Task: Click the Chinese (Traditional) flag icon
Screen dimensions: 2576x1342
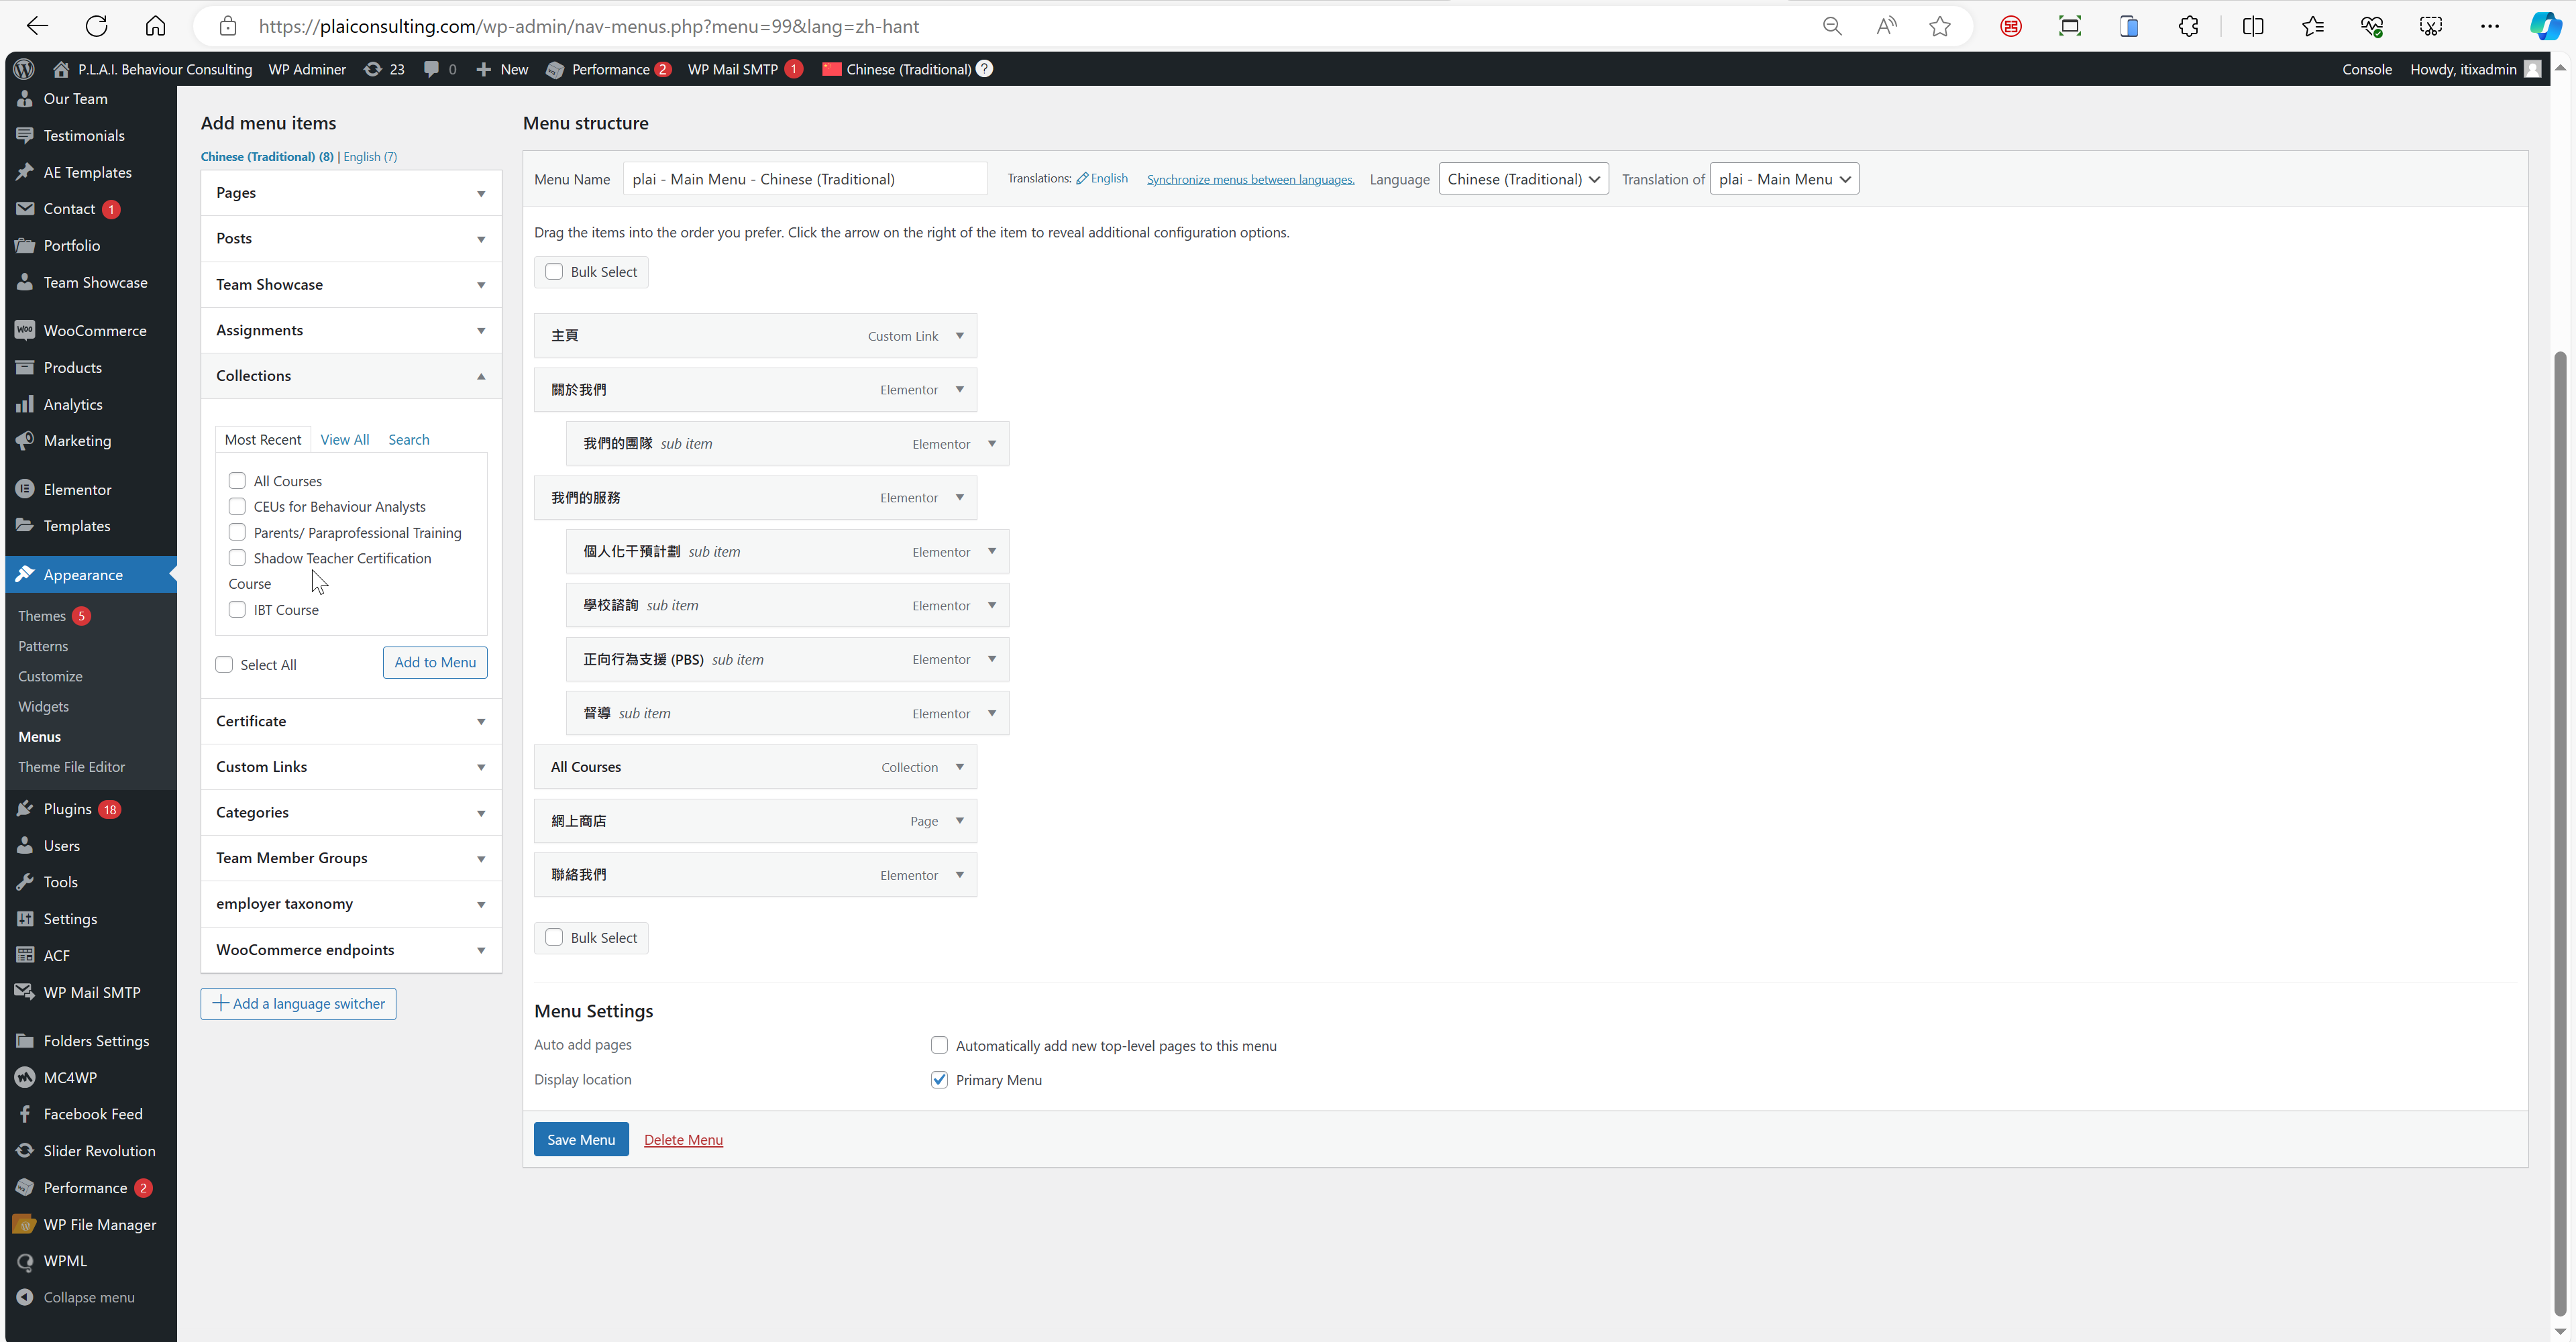Action: coord(831,69)
